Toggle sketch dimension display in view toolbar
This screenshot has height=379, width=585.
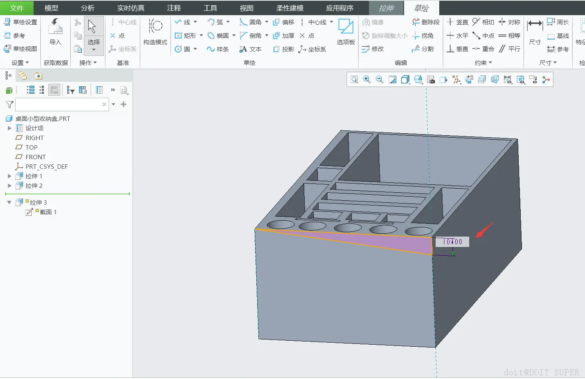tap(508, 80)
